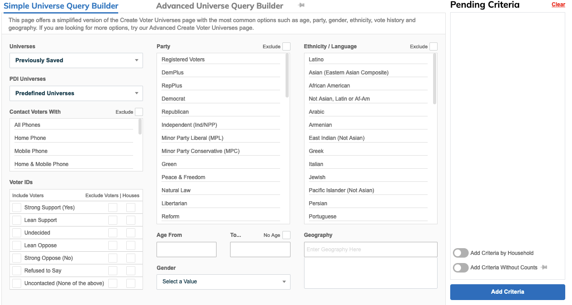Check include box for Refused to Say

pos(17,271)
